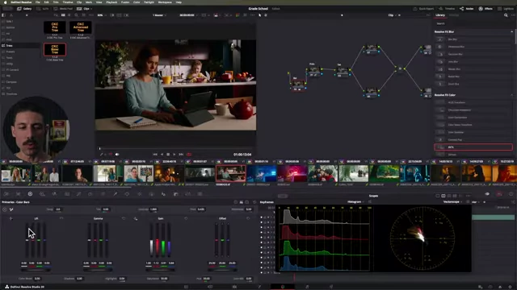Stop playback in the viewer
The height and width of the screenshot is (290, 517).
coord(168,154)
